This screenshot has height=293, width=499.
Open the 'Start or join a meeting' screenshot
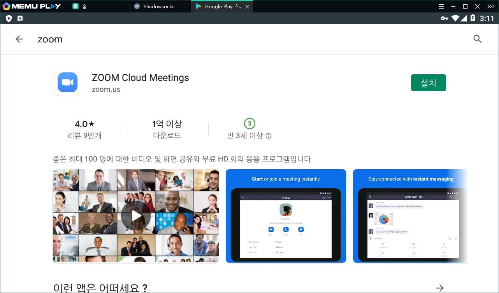(x=286, y=216)
